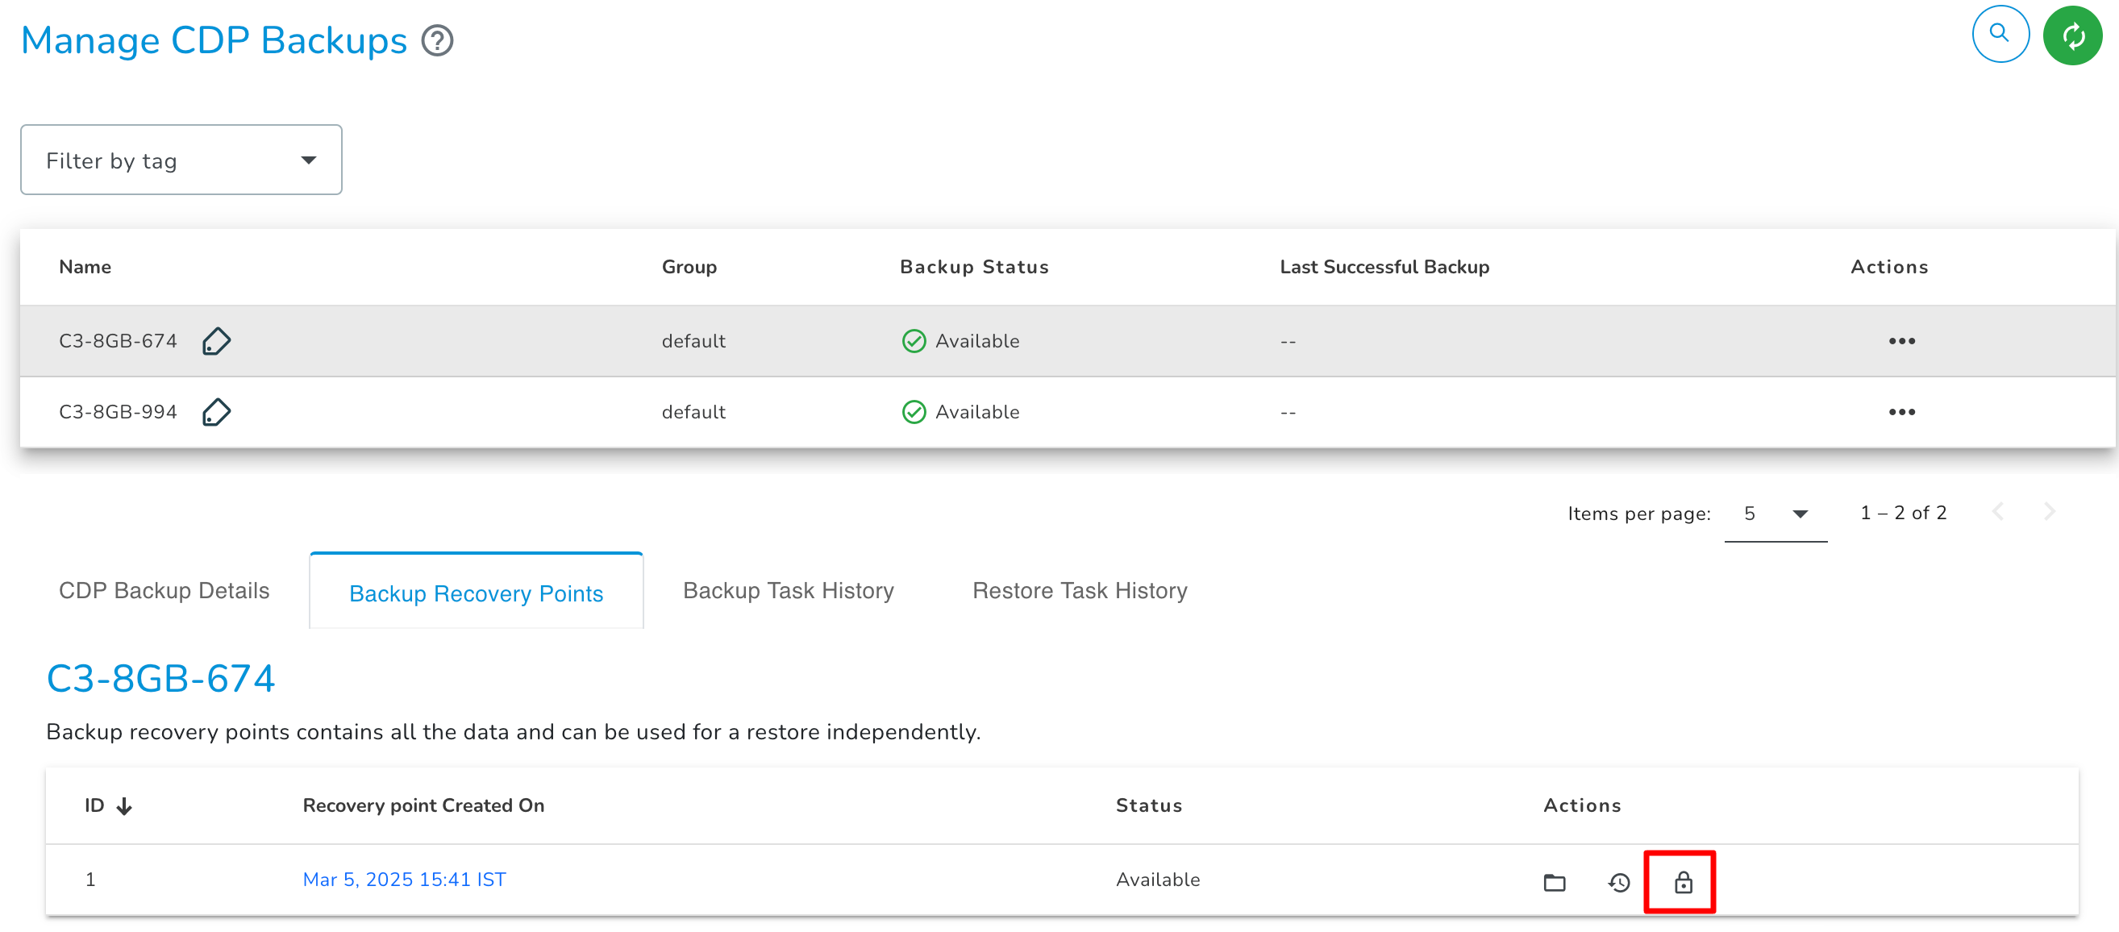
Task: Click the restore history clock icon
Action: pos(1618,882)
